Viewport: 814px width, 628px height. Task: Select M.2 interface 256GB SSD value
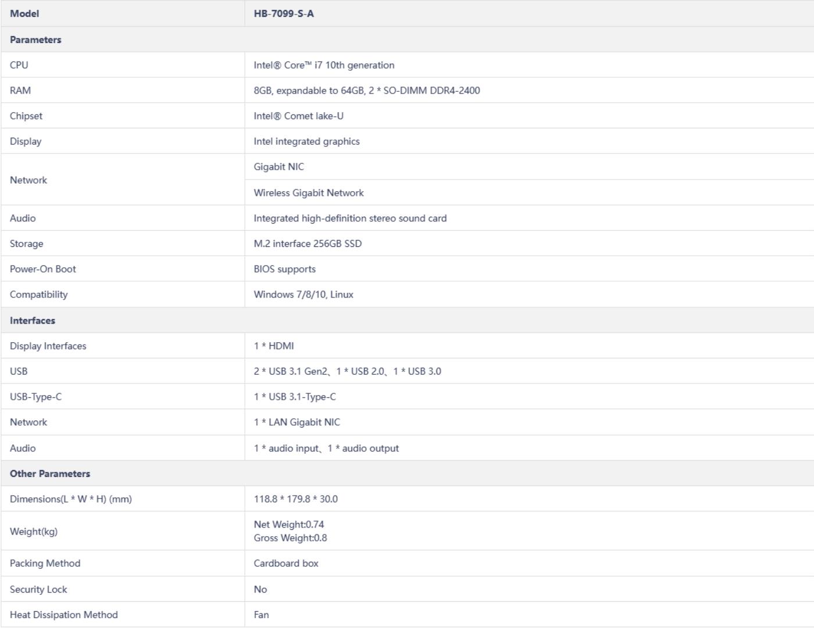pyautogui.click(x=308, y=244)
